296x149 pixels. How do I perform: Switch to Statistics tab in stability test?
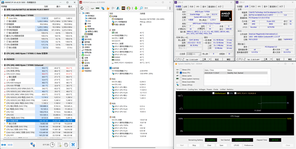click(230, 89)
